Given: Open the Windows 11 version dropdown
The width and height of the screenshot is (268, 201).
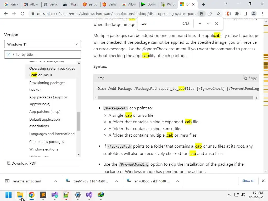Looking at the screenshot, I should click(42, 44).
